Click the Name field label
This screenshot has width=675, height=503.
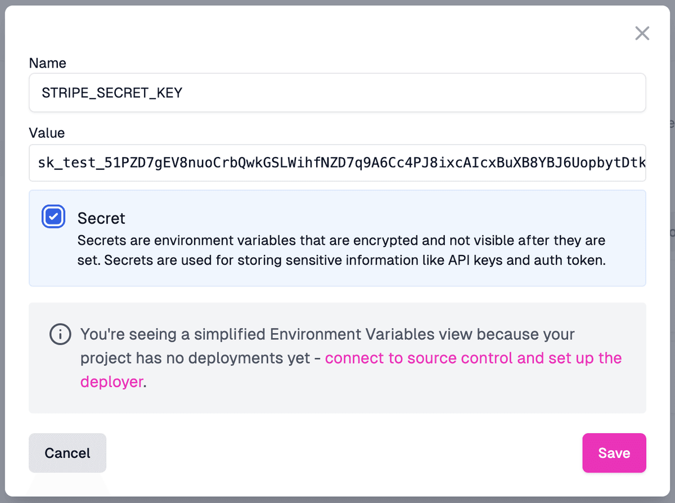[x=47, y=63]
